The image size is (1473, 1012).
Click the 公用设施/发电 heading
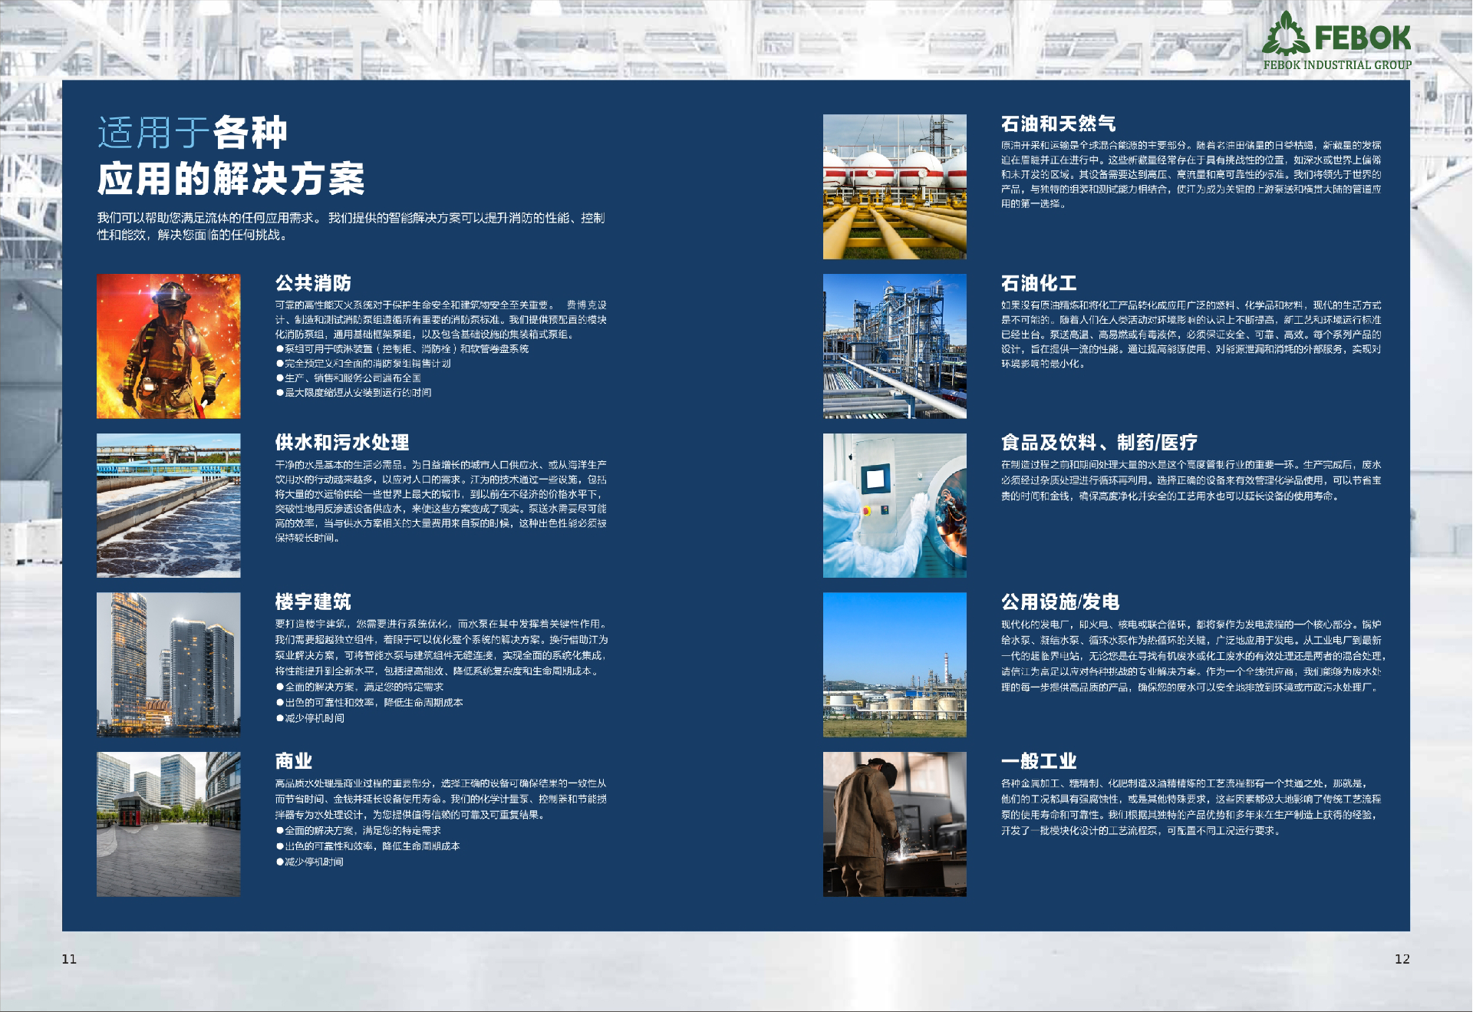1059,602
